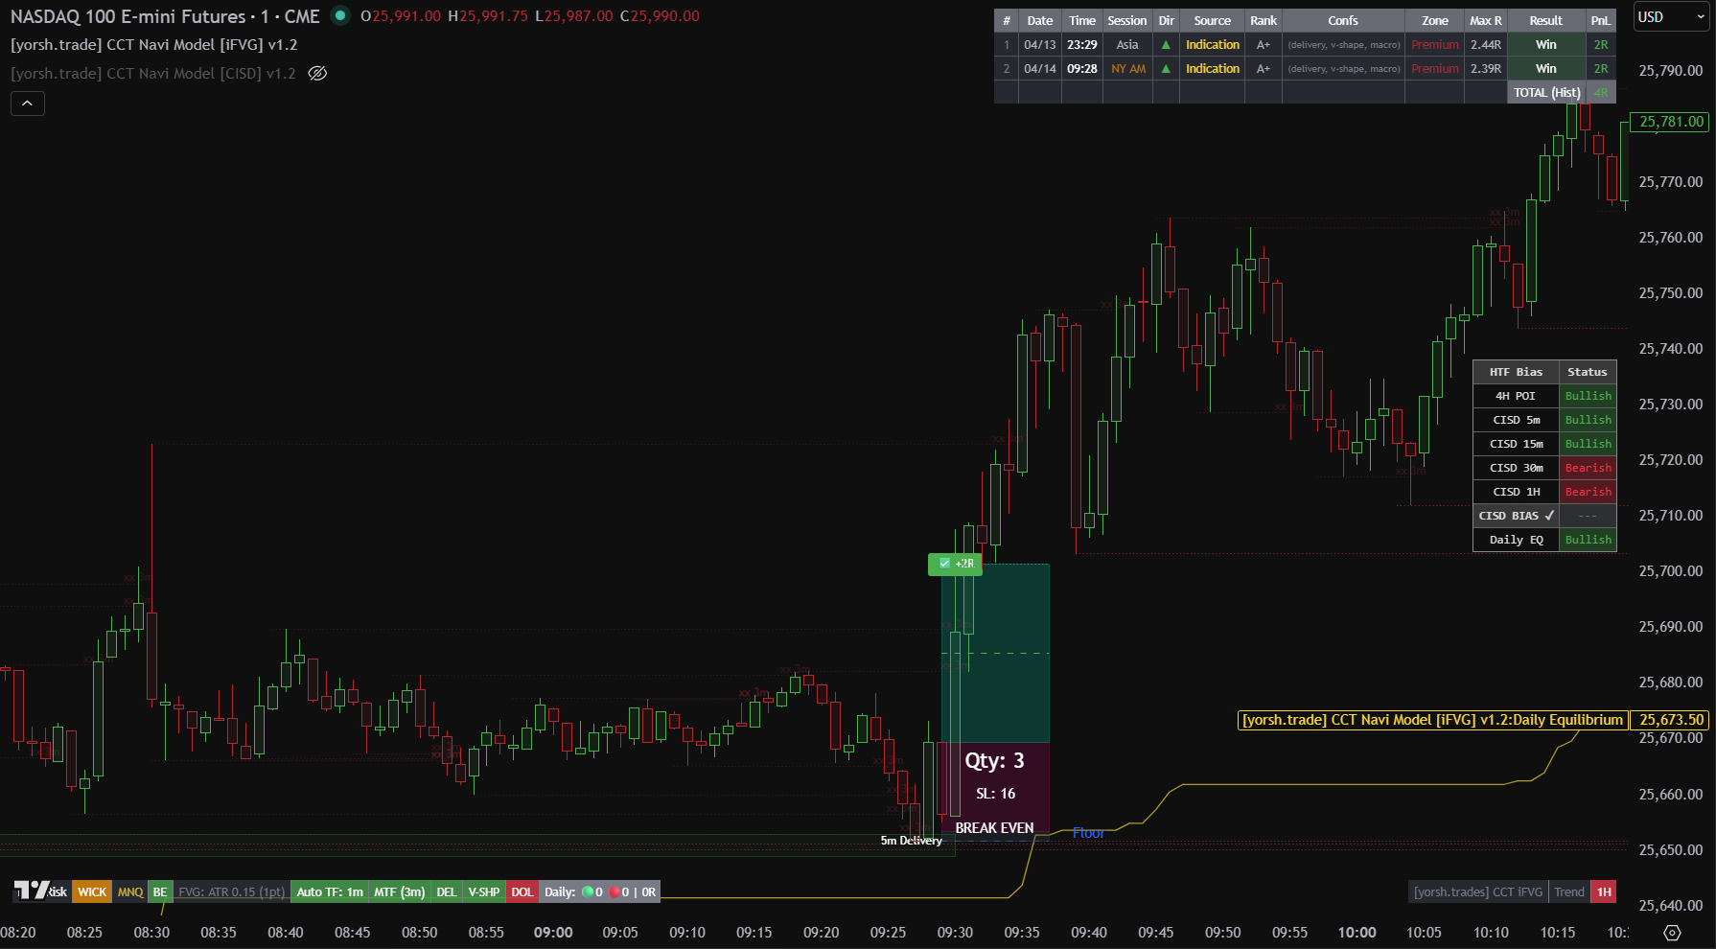Click the blue Floor line label

(x=1088, y=832)
